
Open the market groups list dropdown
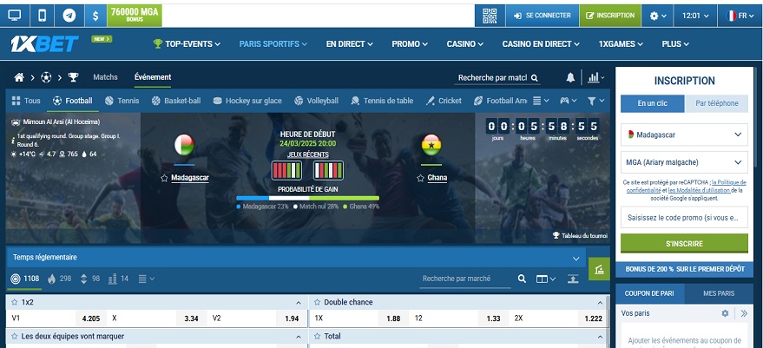pyautogui.click(x=147, y=279)
